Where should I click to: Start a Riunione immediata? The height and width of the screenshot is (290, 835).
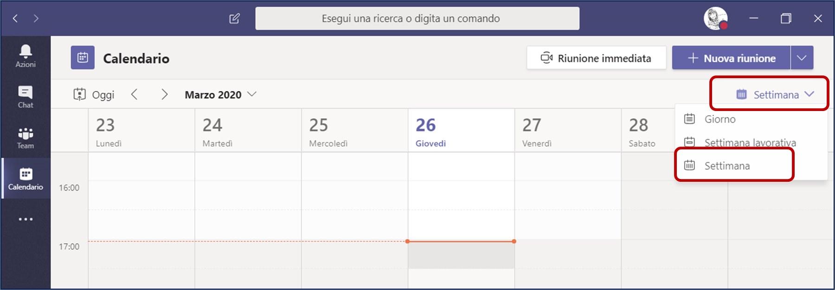(x=597, y=58)
